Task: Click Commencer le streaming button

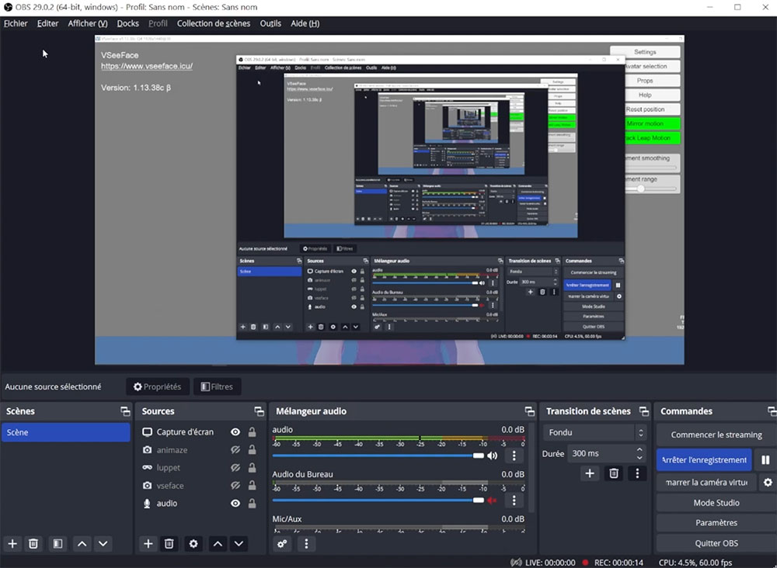Action: (716, 435)
